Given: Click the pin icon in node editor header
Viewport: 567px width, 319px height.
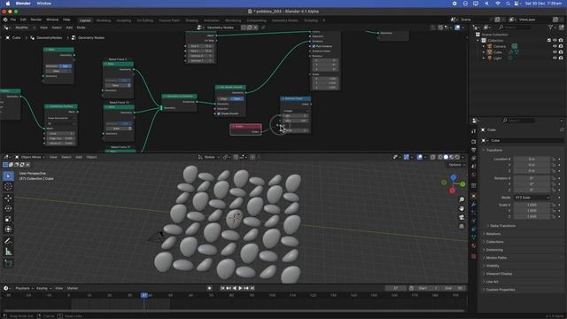Looking at the screenshot, I should click(x=263, y=27).
